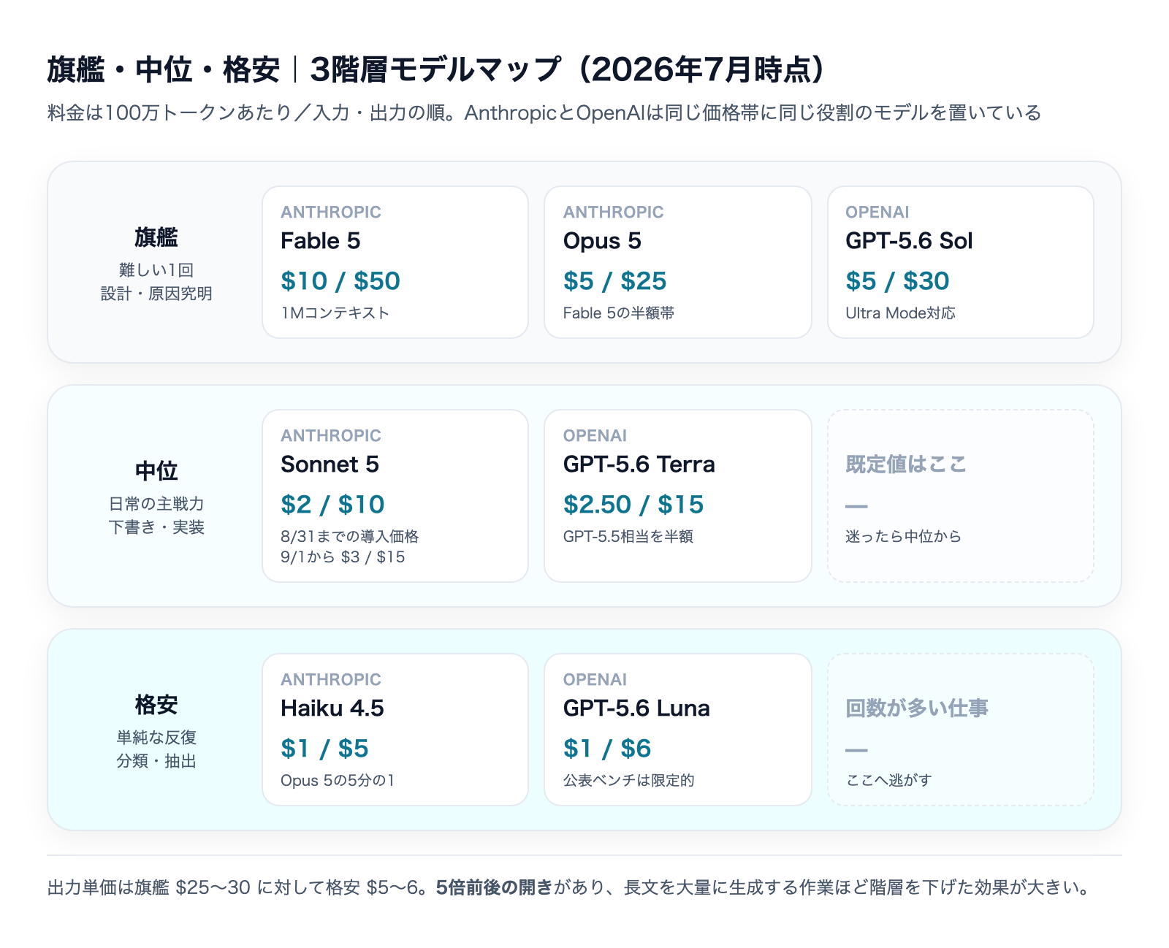This screenshot has height=948, width=1169.
Task: Select the 中位 tier label
Action: tap(156, 470)
